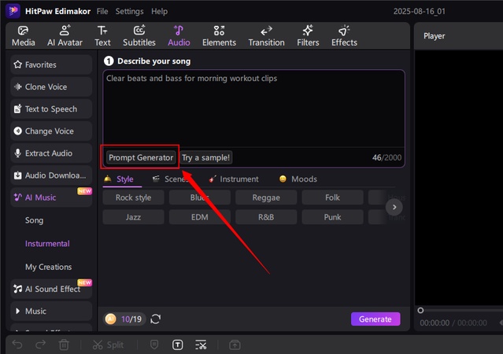Open Favorites in the sidebar
Screen dimensions: 503x354
pos(51,65)
